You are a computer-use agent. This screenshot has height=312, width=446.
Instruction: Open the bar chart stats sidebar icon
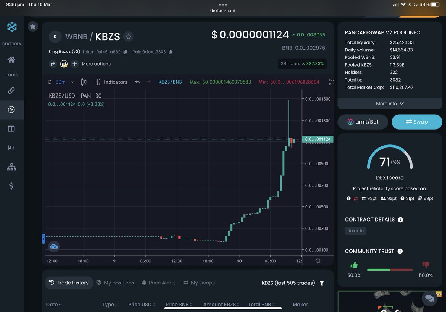pyautogui.click(x=12, y=148)
